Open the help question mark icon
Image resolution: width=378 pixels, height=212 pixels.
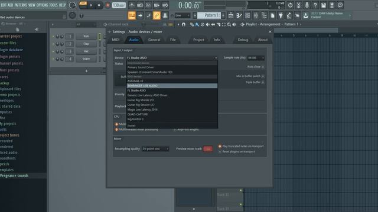[x=315, y=5]
